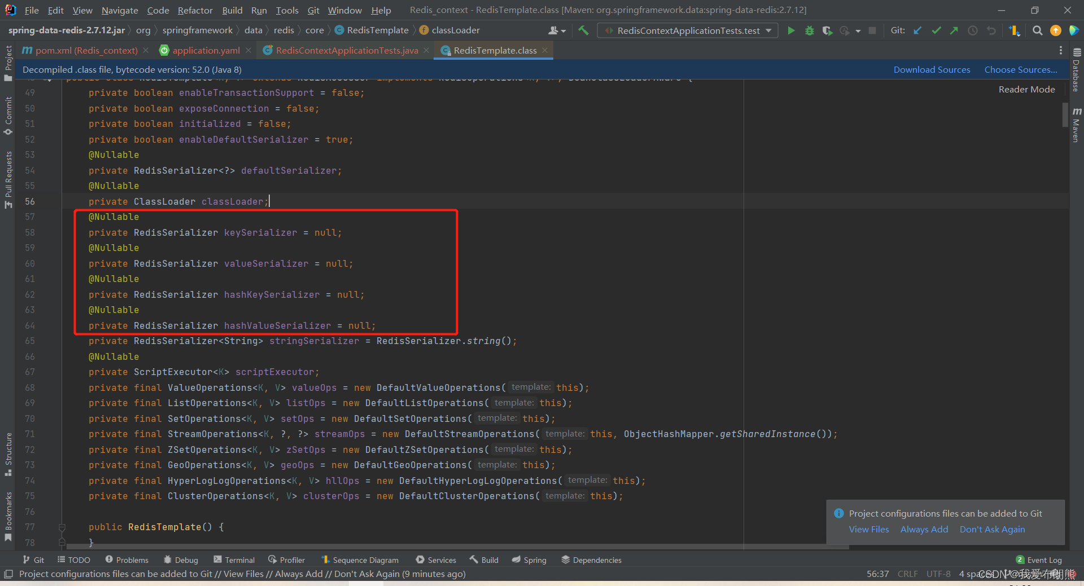Screen dimensions: 1084x586
Task: Run tests with coverage icon
Action: click(827, 30)
